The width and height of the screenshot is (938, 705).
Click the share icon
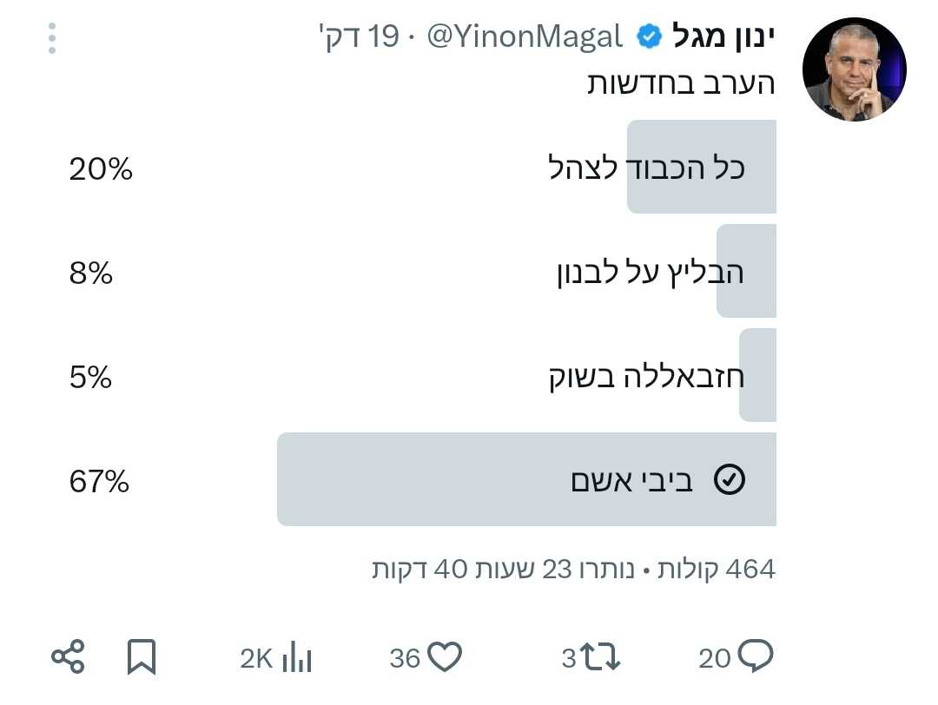(x=68, y=657)
